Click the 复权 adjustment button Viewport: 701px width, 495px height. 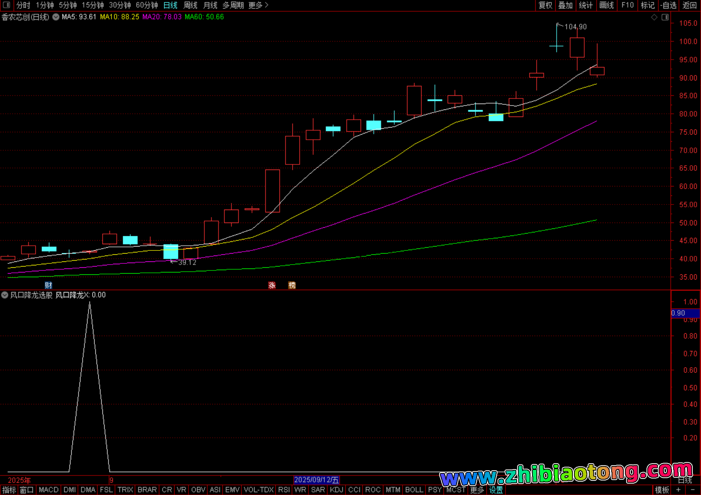coord(545,5)
